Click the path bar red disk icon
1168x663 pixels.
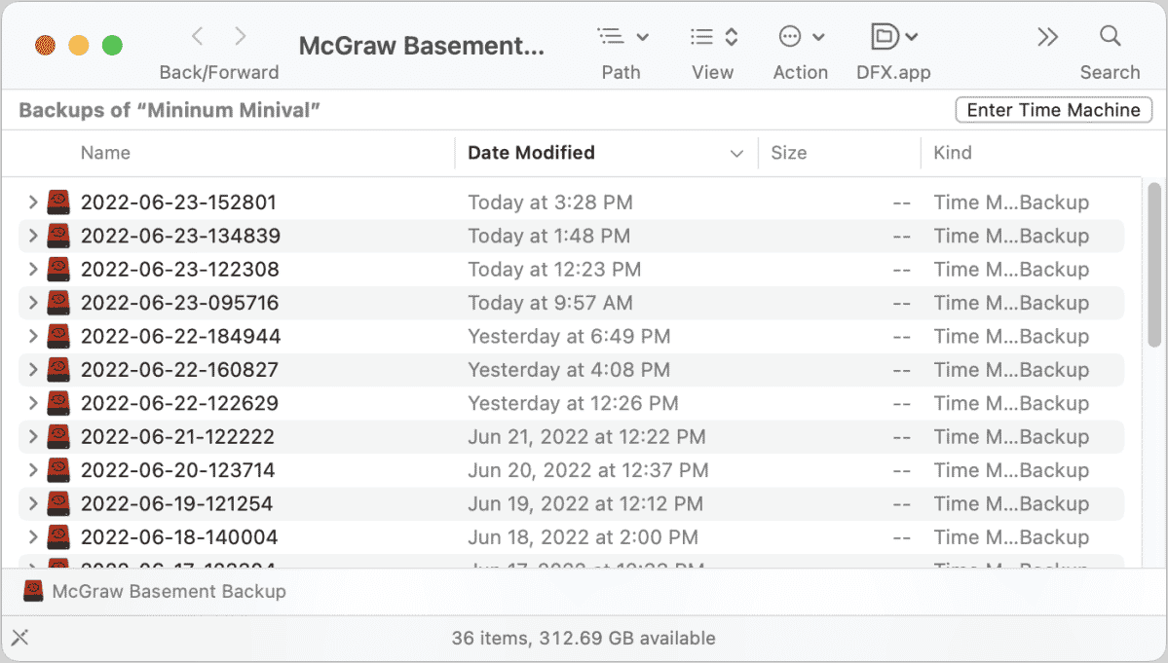click(33, 591)
